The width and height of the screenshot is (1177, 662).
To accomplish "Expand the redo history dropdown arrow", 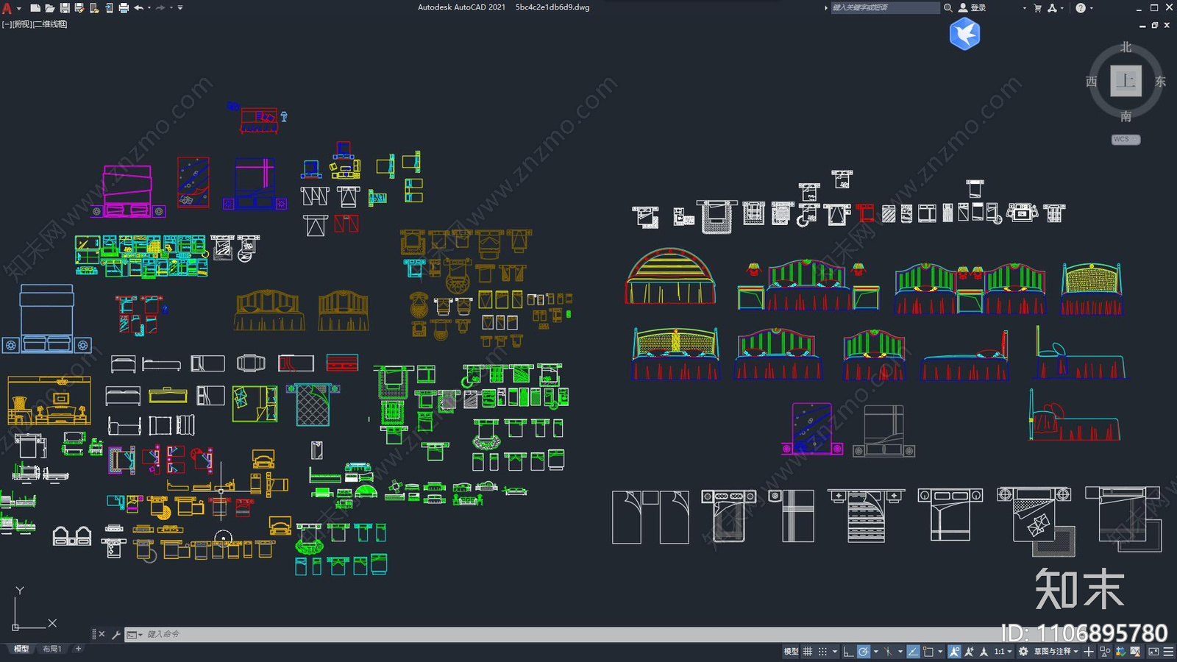I will coord(171,8).
